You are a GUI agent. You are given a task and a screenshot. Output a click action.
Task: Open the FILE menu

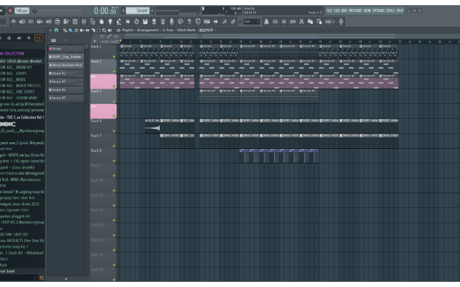tap(330, 11)
